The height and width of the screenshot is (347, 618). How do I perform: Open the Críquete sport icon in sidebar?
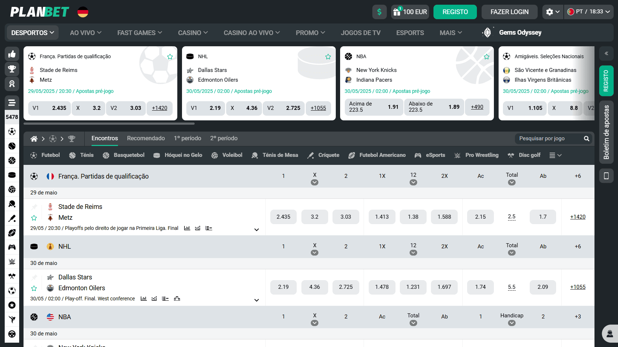pyautogui.click(x=12, y=218)
